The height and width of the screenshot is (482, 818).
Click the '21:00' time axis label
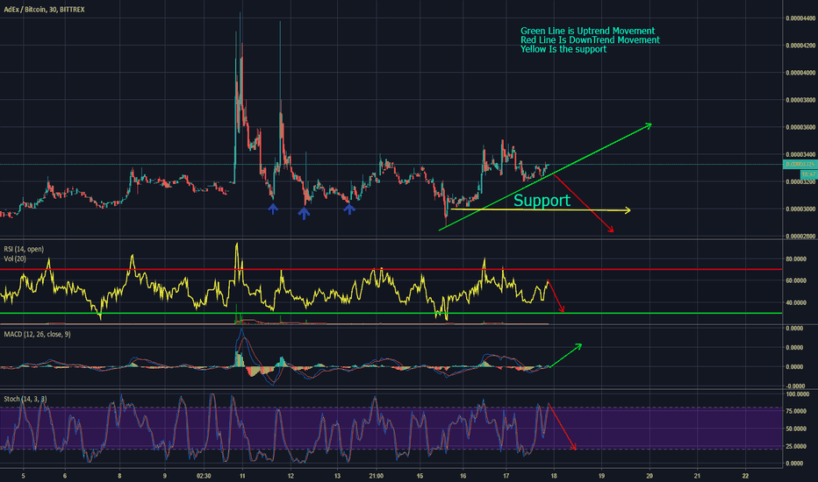(x=376, y=476)
